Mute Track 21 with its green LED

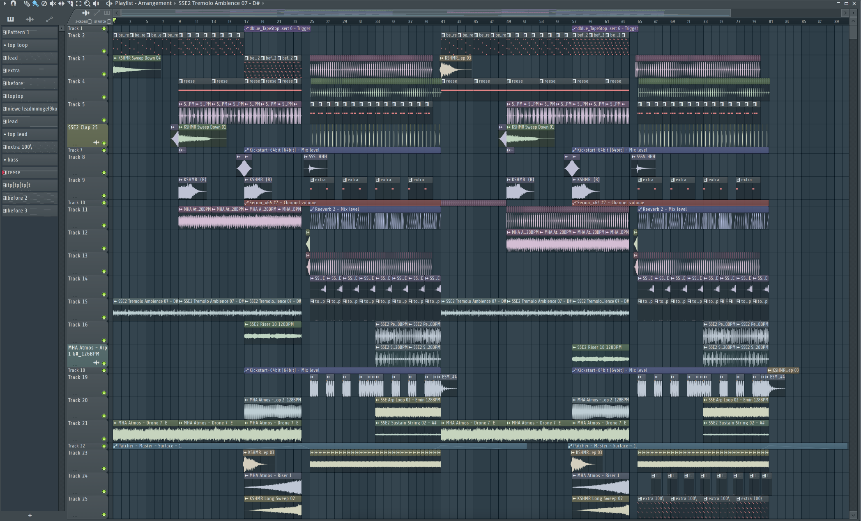pyautogui.click(x=104, y=439)
